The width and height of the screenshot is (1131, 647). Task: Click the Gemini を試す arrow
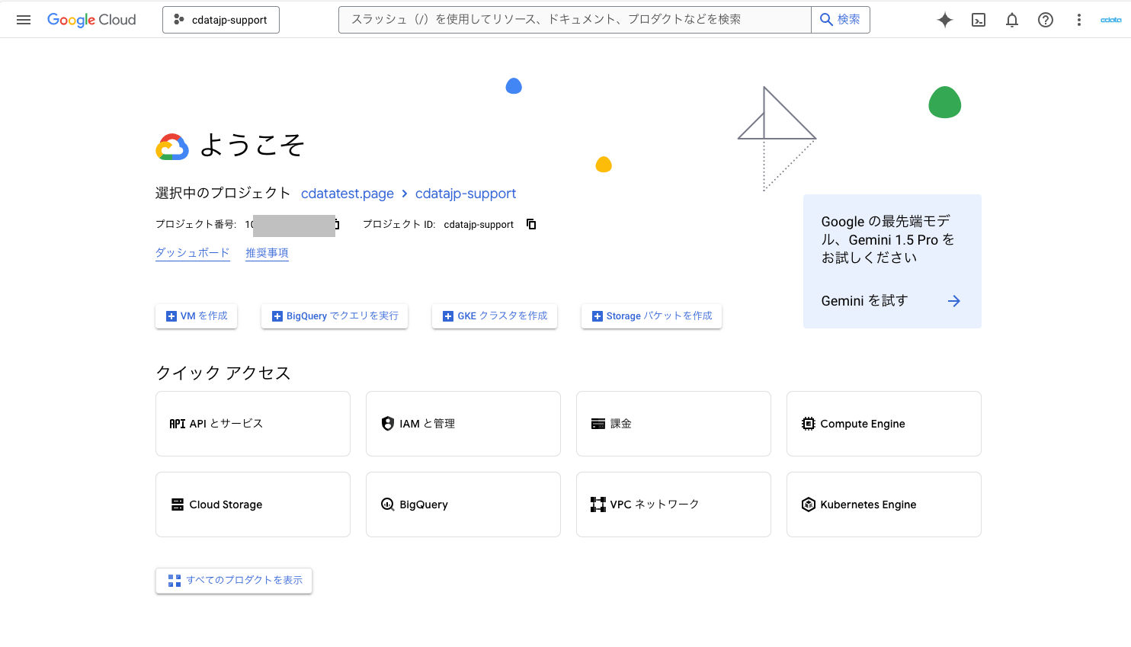(953, 301)
